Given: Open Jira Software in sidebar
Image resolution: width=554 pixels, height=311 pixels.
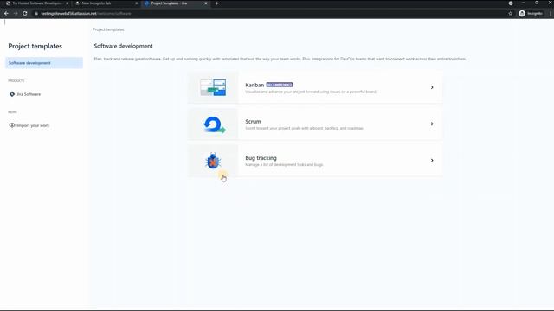Looking at the screenshot, I should tap(29, 94).
